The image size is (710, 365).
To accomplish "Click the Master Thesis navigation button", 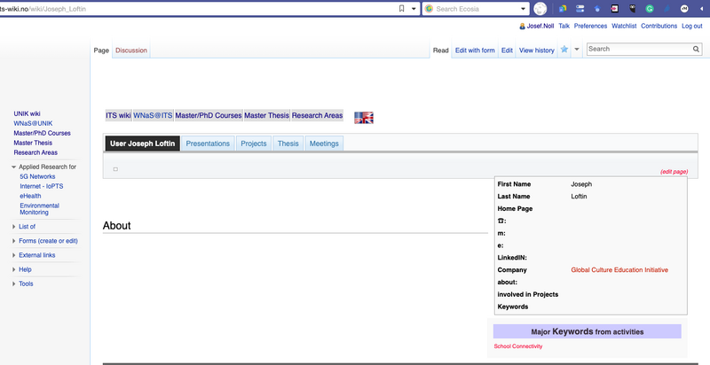I will click(267, 116).
